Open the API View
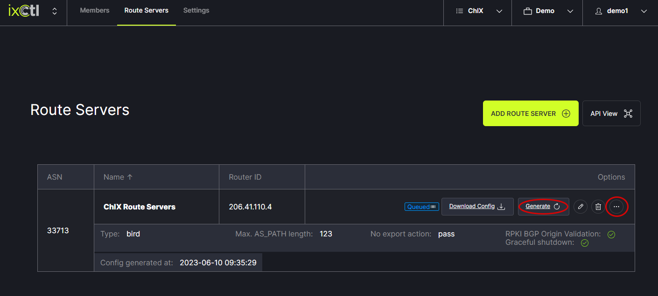 611,114
